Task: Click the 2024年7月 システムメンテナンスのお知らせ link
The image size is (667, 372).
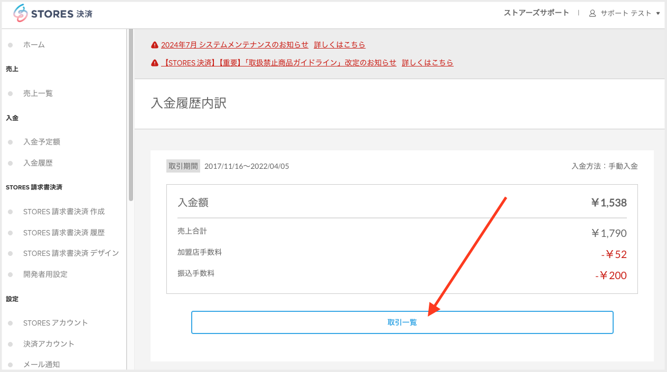Action: click(234, 45)
